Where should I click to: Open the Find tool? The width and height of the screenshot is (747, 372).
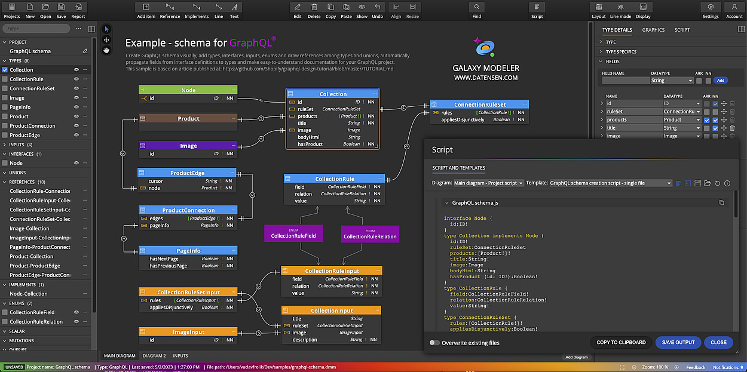[x=476, y=8]
